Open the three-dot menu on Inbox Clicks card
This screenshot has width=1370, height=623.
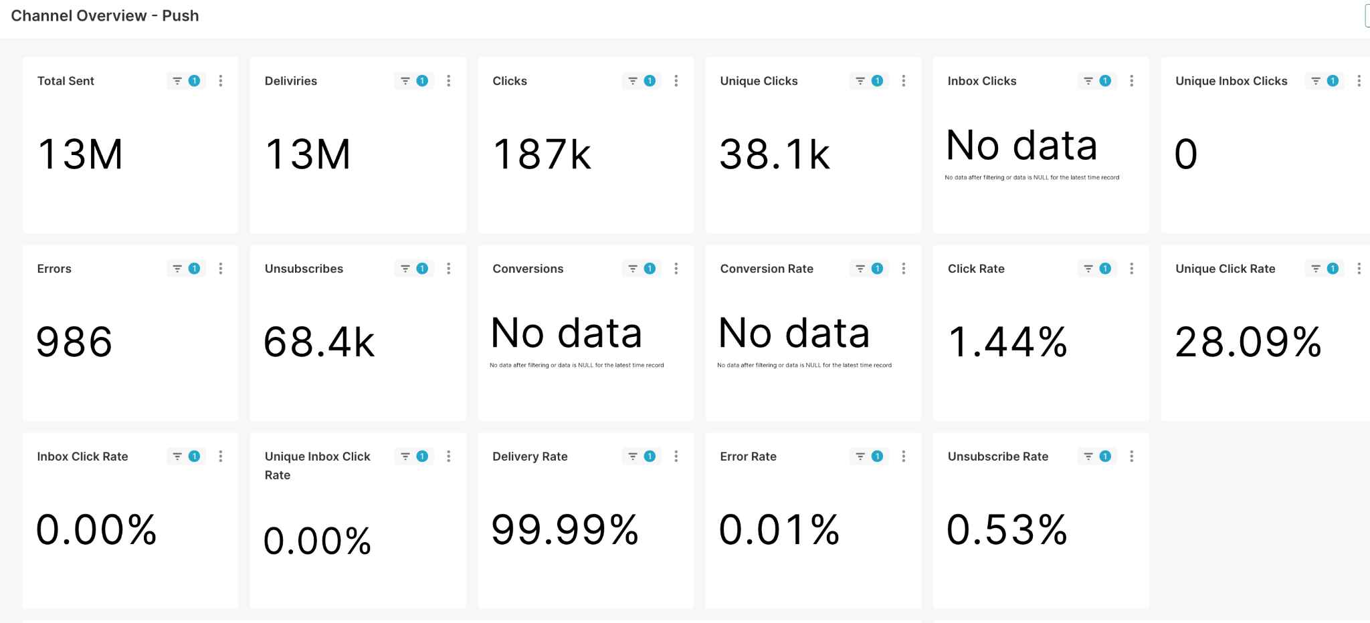coord(1132,81)
